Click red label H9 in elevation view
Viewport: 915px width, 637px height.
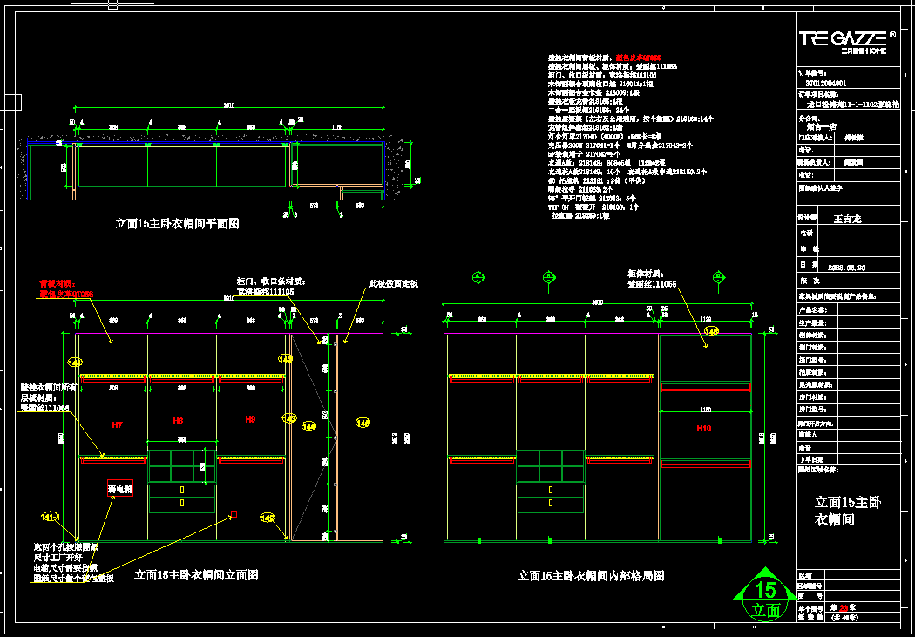click(x=250, y=419)
